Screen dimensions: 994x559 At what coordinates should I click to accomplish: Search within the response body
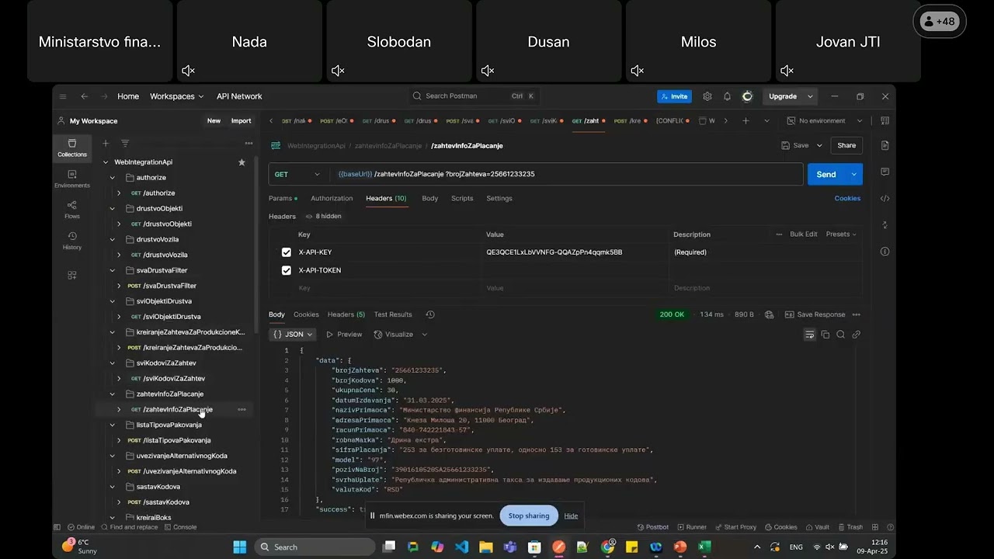point(841,335)
